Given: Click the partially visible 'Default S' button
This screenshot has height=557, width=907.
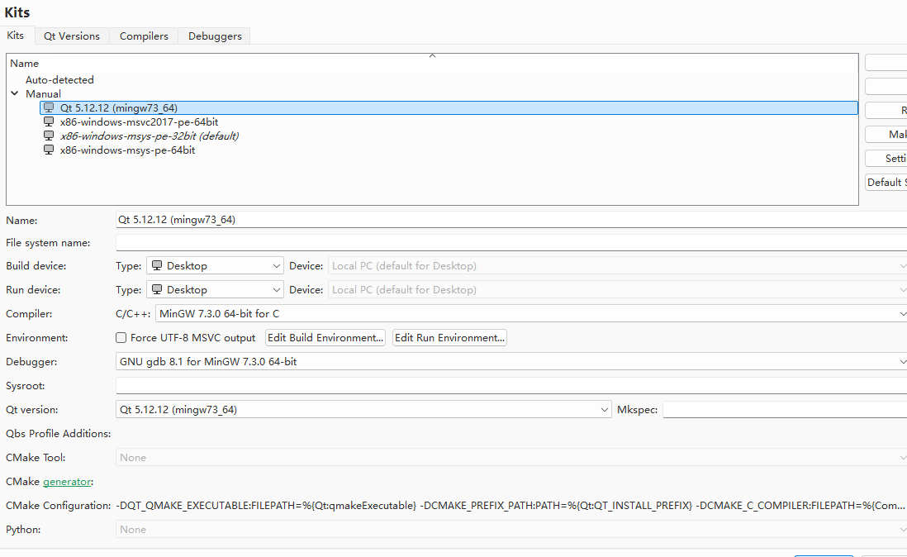Looking at the screenshot, I should coord(886,182).
